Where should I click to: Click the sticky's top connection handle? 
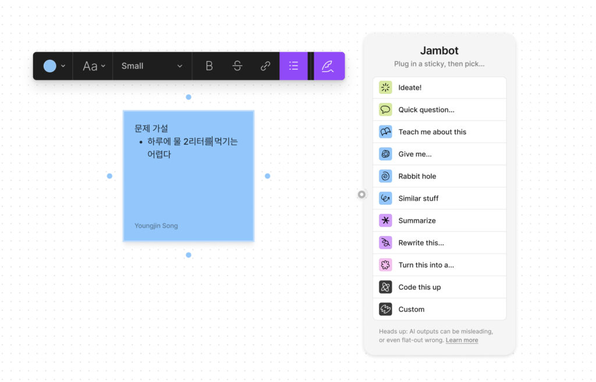click(189, 97)
